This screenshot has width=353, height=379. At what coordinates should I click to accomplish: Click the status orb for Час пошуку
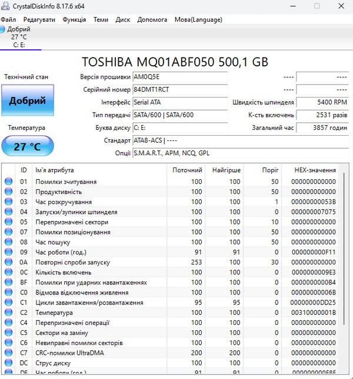8,242
